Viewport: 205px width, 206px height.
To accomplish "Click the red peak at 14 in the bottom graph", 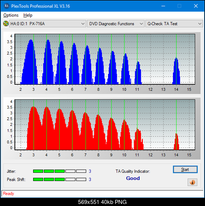I will coord(176,142).
